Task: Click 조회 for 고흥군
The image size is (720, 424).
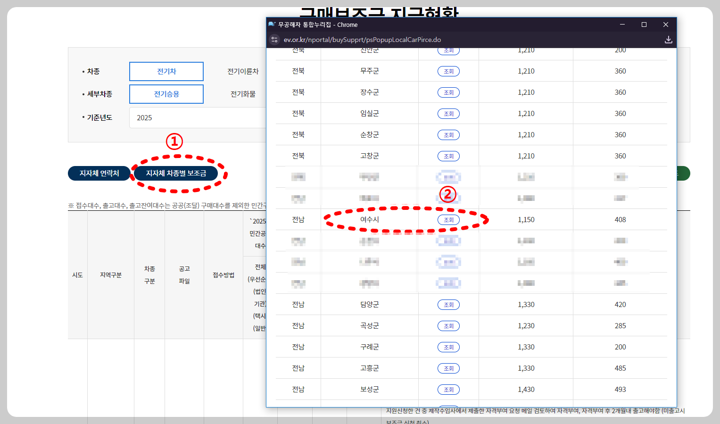Action: coord(448,368)
